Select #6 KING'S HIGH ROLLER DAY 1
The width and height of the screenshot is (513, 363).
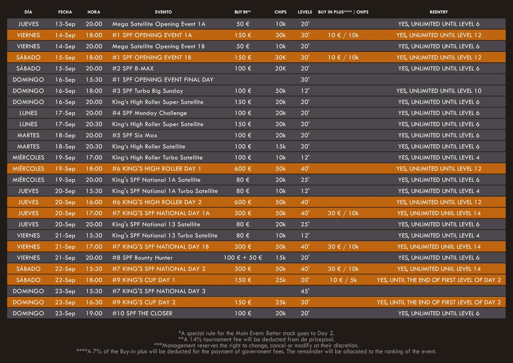[x=156, y=168]
